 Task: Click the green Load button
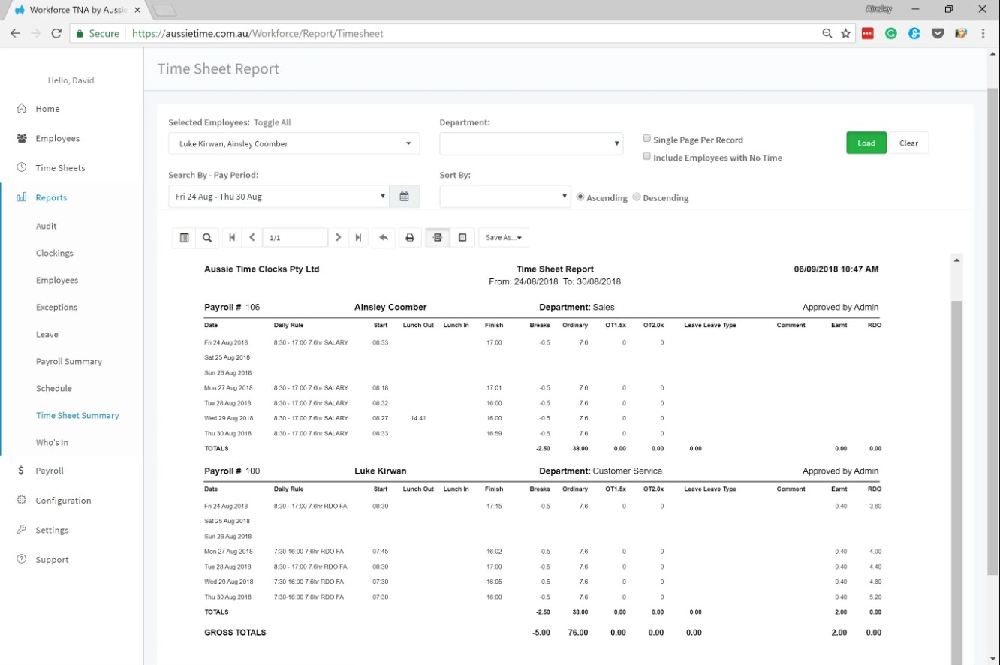(866, 142)
